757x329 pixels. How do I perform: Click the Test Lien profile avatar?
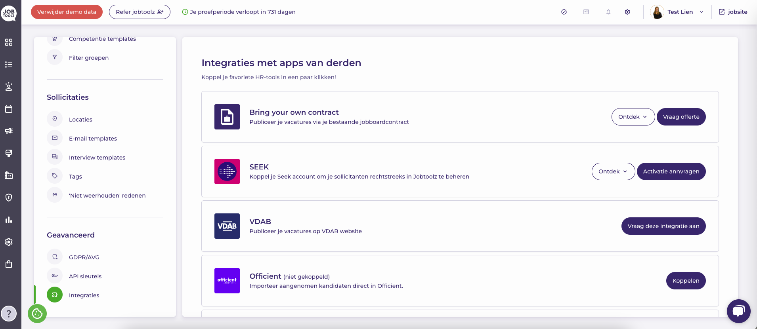tap(657, 12)
